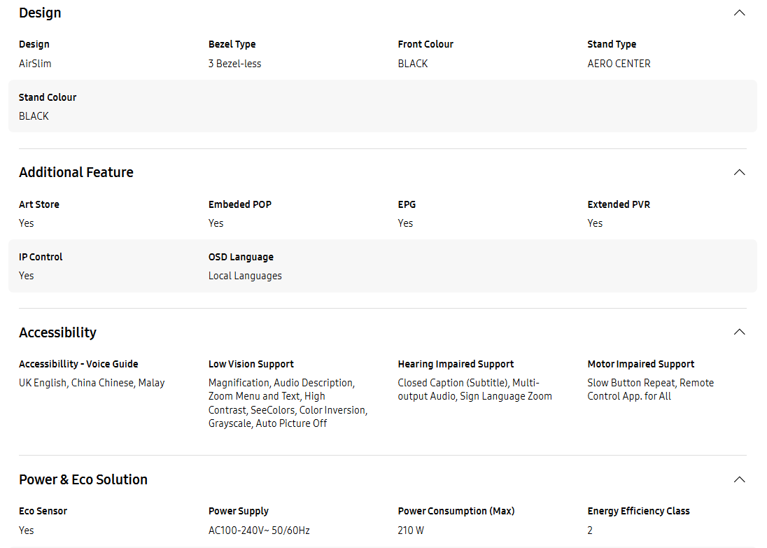Image resolution: width=767 pixels, height=548 pixels.
Task: Click the Low Vision Support label
Action: [251, 364]
